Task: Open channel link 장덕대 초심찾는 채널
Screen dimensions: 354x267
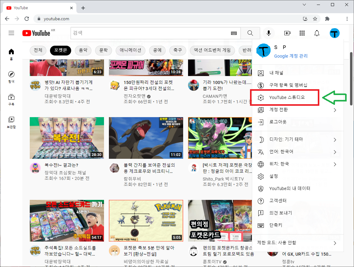Action: point(65,173)
